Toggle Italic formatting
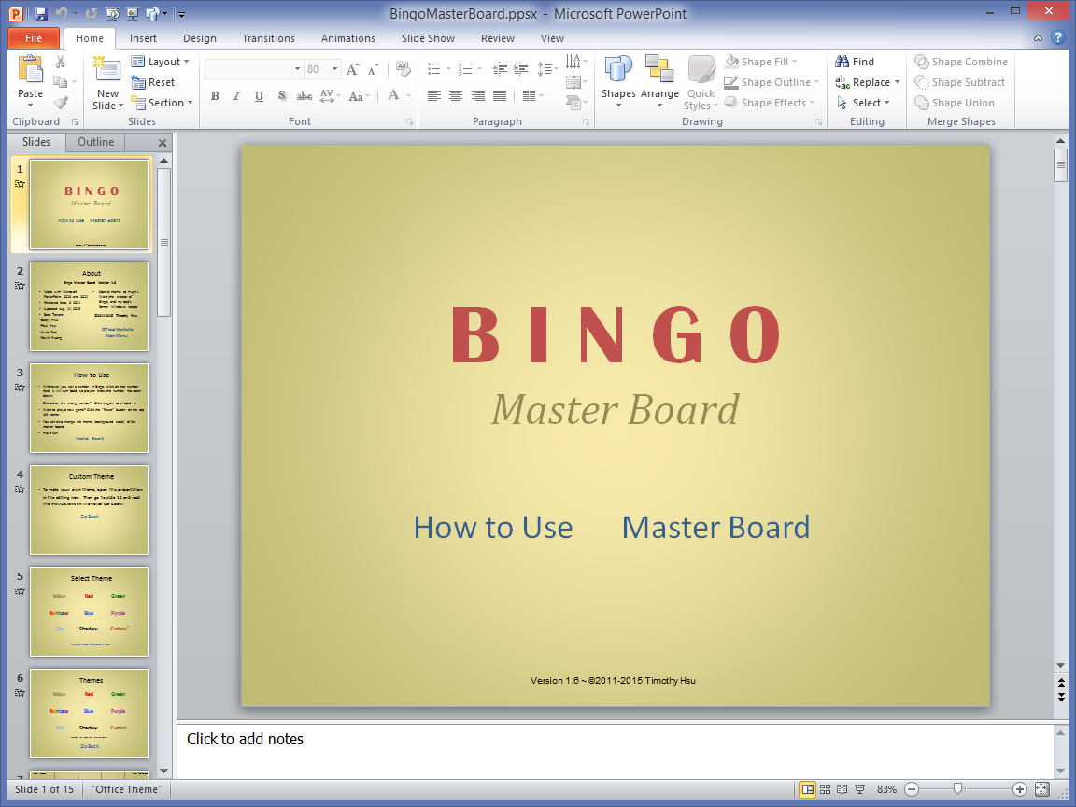The image size is (1076, 807). tap(236, 96)
